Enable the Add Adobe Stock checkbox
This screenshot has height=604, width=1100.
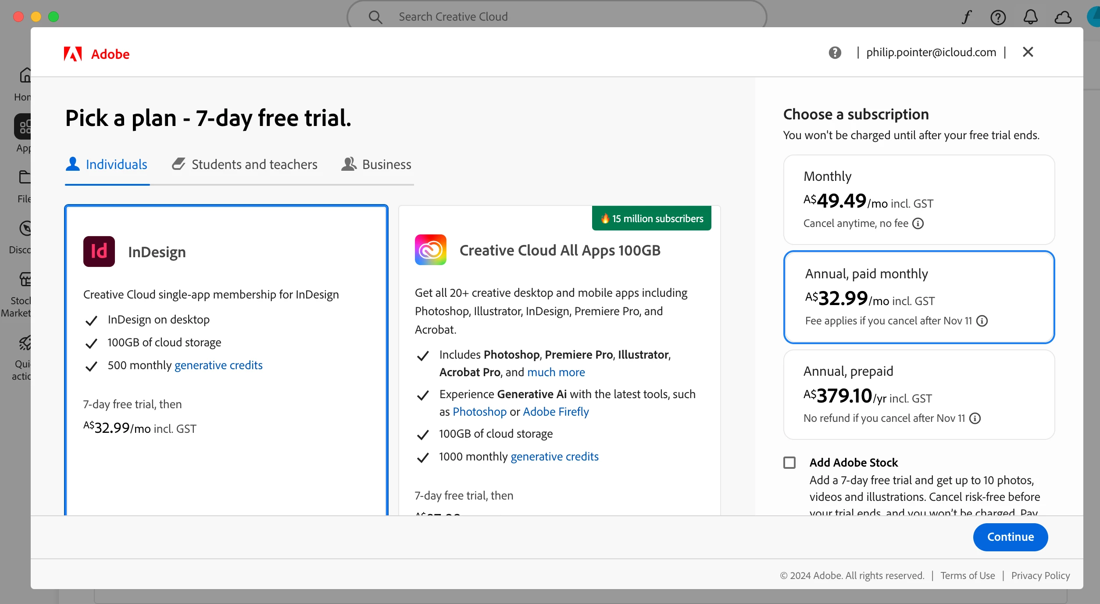pyautogui.click(x=789, y=463)
